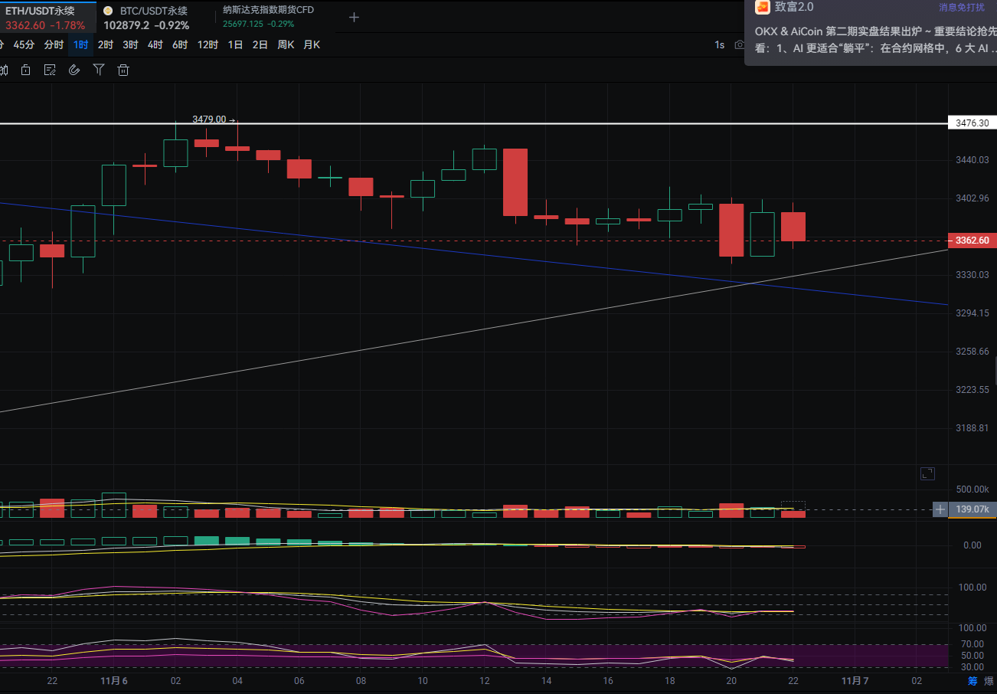Take a chart screenshot with camera icon

(x=739, y=45)
